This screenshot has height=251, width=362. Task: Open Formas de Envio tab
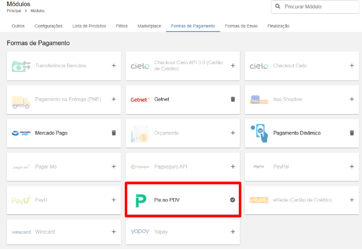pyautogui.click(x=241, y=26)
